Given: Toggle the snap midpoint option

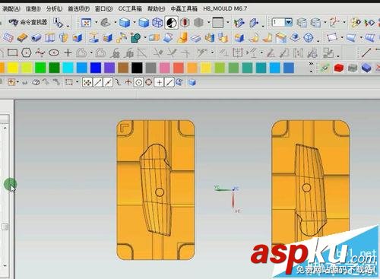Looking at the screenshot, I should point(108,82).
